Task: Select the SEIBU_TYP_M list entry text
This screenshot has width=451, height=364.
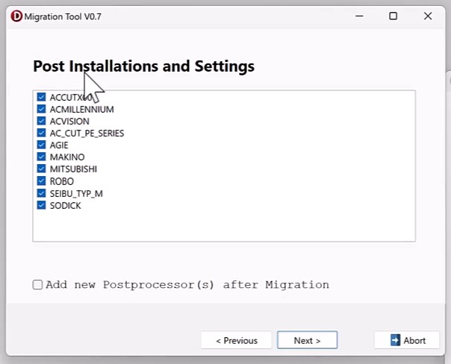Action: (76, 194)
